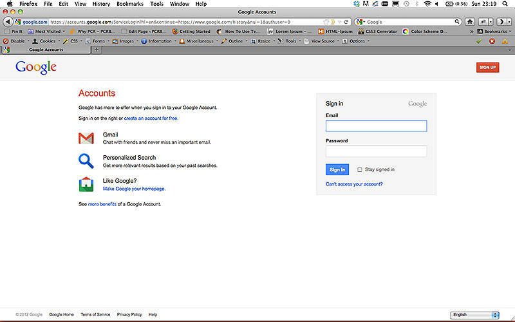This screenshot has height=322, width=515.
Task: Open the Most Visited bookmarks dropdown
Action: click(x=46, y=32)
